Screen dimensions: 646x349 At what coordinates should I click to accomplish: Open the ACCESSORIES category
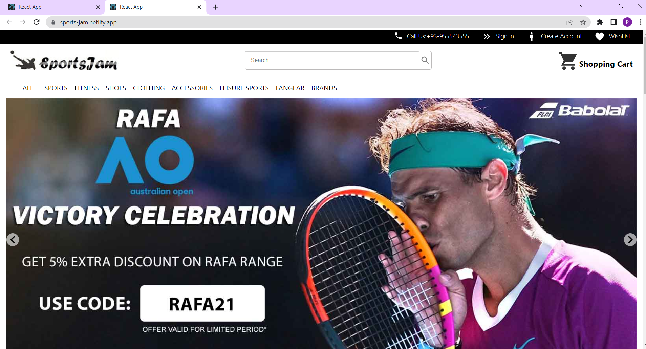tap(192, 88)
